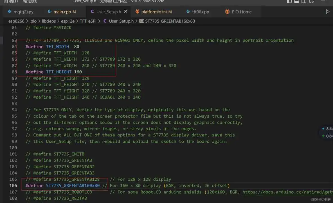Switch to the mqtt(2).py tab
Viewport: 333px width, 203px height.
[x=21, y=12]
